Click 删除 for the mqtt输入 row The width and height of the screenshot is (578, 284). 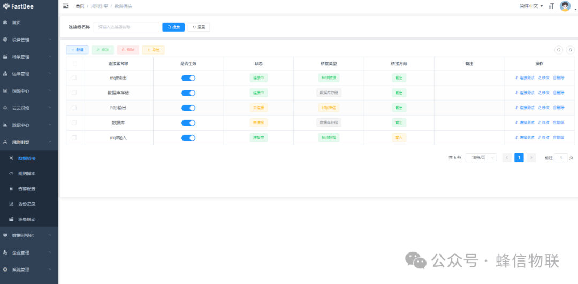click(559, 137)
